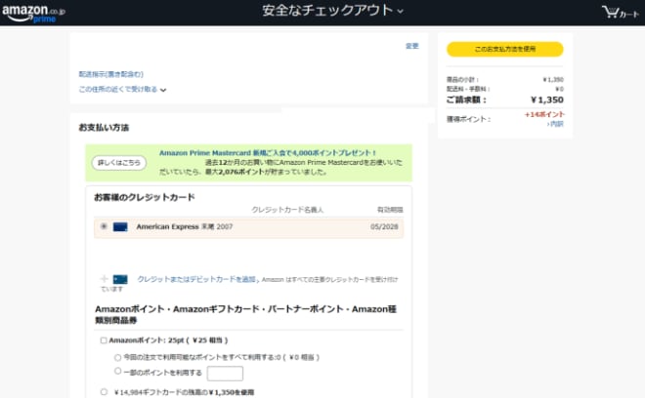Select use all available points radio button
The width and height of the screenshot is (645, 398).
coord(117,357)
